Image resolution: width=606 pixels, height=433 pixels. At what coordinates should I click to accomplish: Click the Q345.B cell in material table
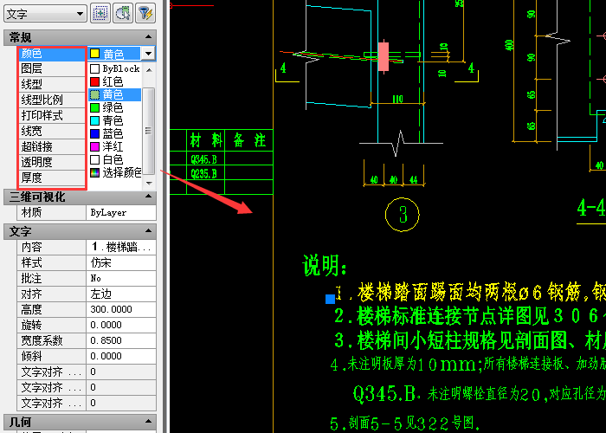coord(205,158)
